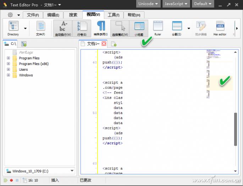Click the red record macro button
Viewport: 243px width, 186px height.
click(x=11, y=180)
